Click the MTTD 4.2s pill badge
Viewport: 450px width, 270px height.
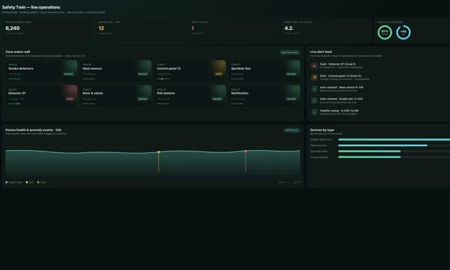pyautogui.click(x=292, y=130)
